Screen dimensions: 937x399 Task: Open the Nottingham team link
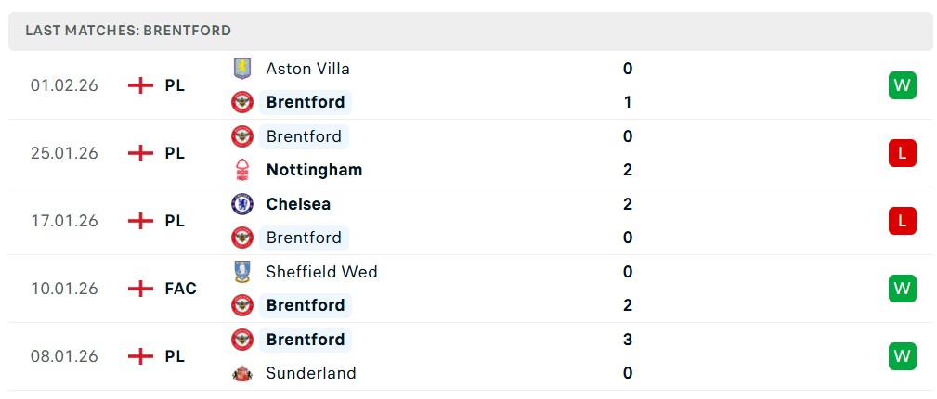coord(314,170)
